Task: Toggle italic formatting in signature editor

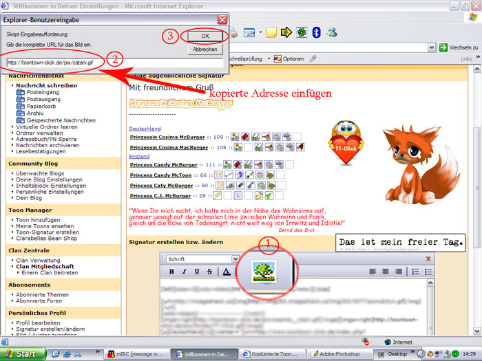Action: click(x=184, y=272)
